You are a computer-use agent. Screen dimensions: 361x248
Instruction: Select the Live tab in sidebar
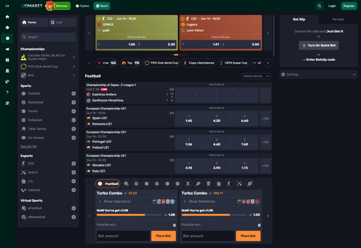coord(62,22)
